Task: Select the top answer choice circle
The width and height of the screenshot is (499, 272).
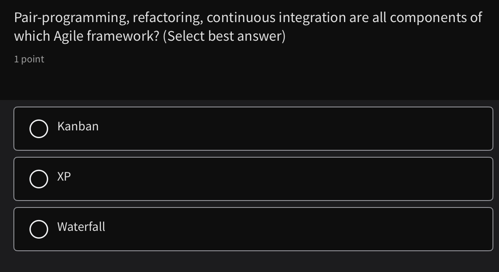Action: pyautogui.click(x=39, y=128)
